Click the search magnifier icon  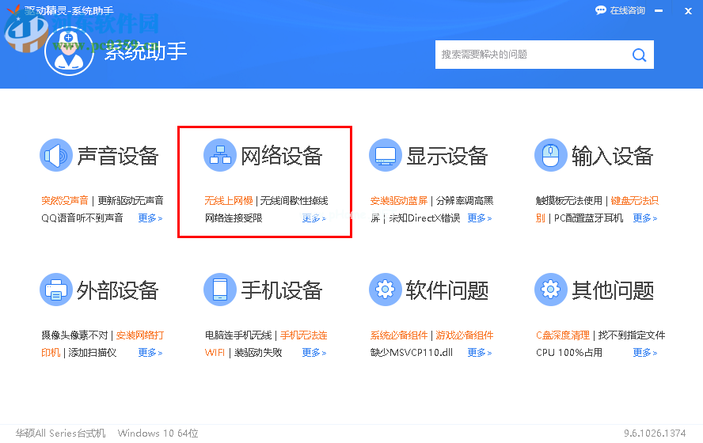click(639, 55)
